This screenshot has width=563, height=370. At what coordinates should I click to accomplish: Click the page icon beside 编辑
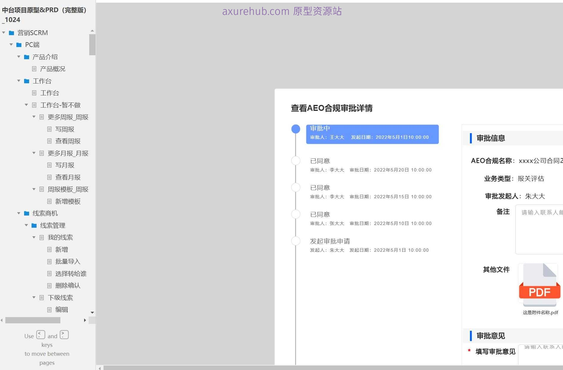[x=49, y=310]
